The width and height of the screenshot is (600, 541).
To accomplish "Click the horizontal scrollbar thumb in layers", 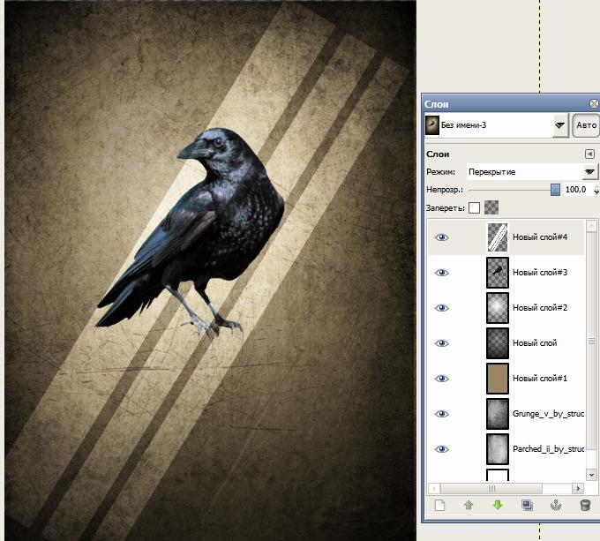I will (491, 489).
